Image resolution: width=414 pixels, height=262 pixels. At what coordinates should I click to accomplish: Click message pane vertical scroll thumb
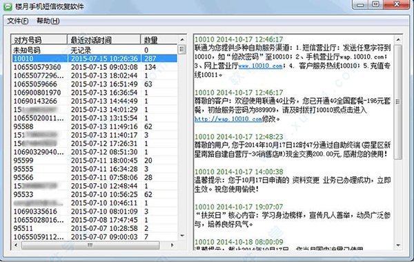pos(398,102)
